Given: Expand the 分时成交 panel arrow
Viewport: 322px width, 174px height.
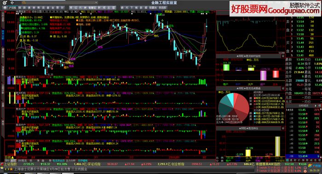Looking at the screenshot, I should 316,106.
